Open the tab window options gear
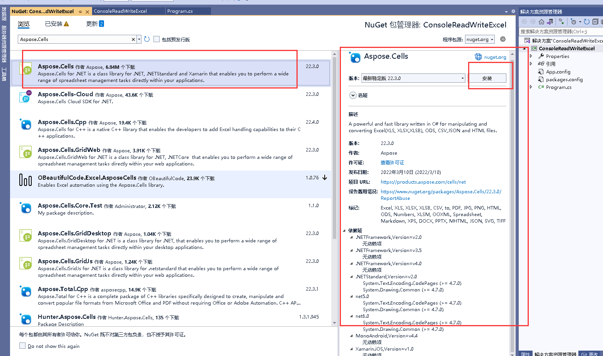The image size is (603, 356). (513, 12)
